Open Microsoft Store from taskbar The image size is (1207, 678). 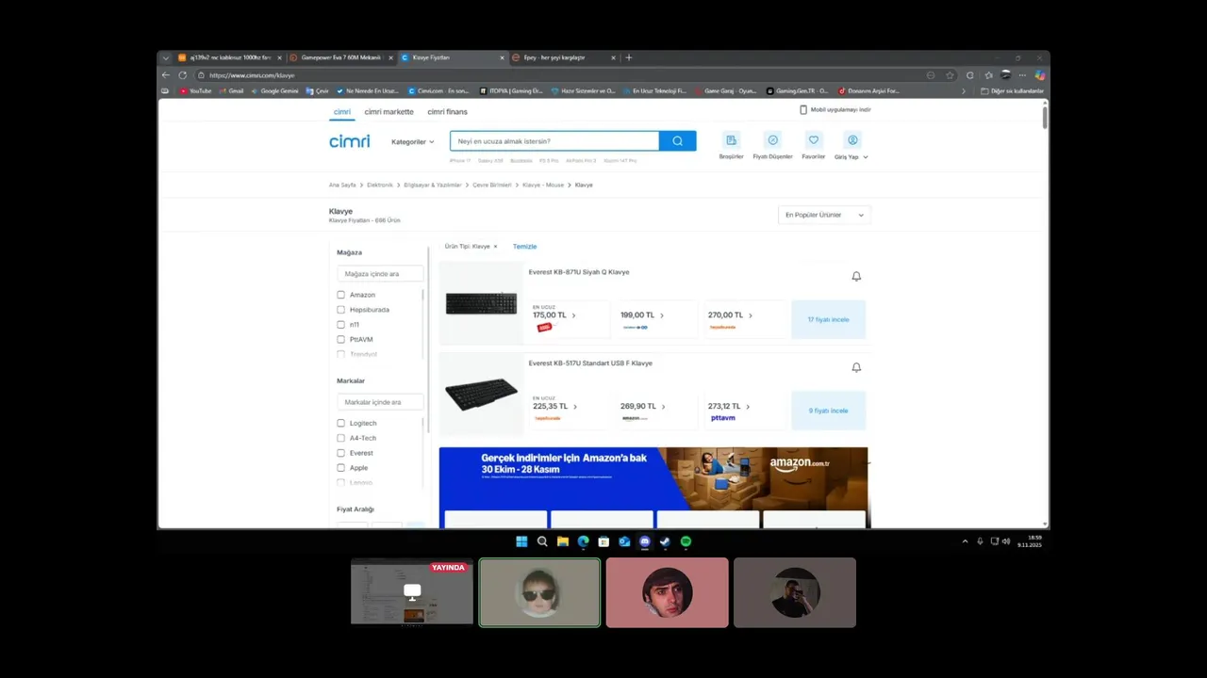603,541
